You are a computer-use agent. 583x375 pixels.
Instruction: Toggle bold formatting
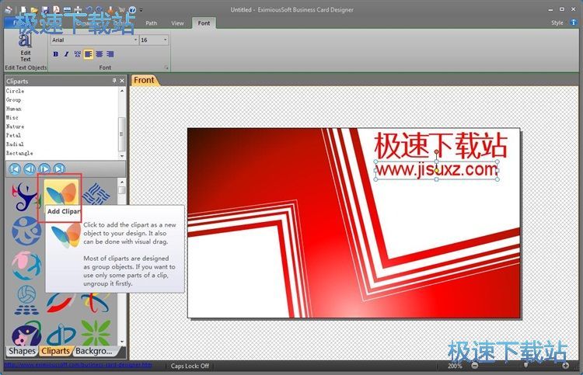[56, 54]
